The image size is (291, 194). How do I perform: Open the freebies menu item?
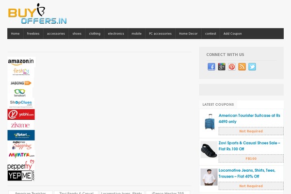[33, 33]
